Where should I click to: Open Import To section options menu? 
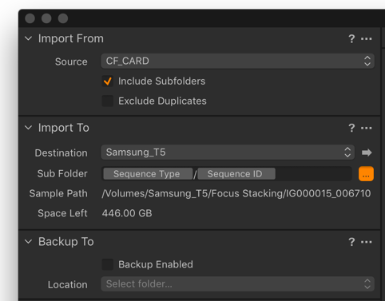(367, 128)
